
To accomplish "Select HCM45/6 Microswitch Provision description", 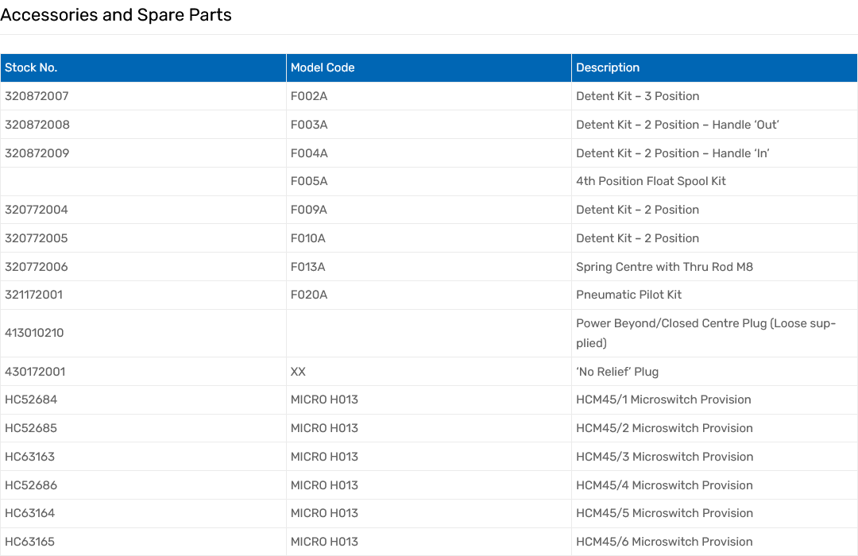I will 664,542.
